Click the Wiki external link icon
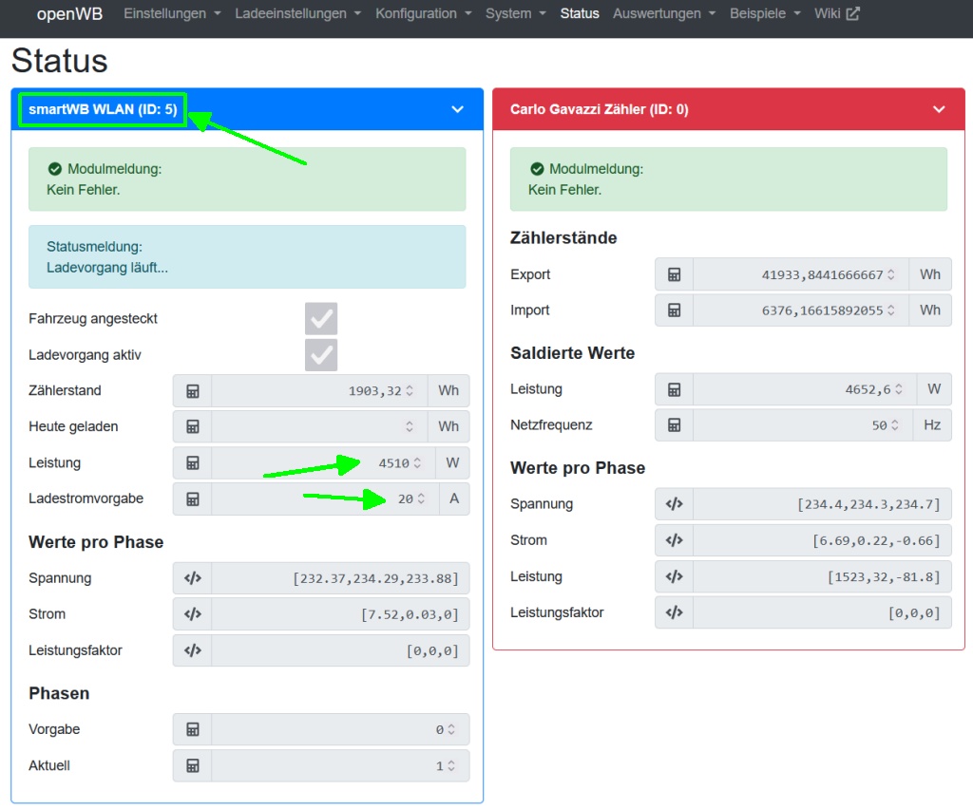The width and height of the screenshot is (973, 809). click(x=852, y=14)
